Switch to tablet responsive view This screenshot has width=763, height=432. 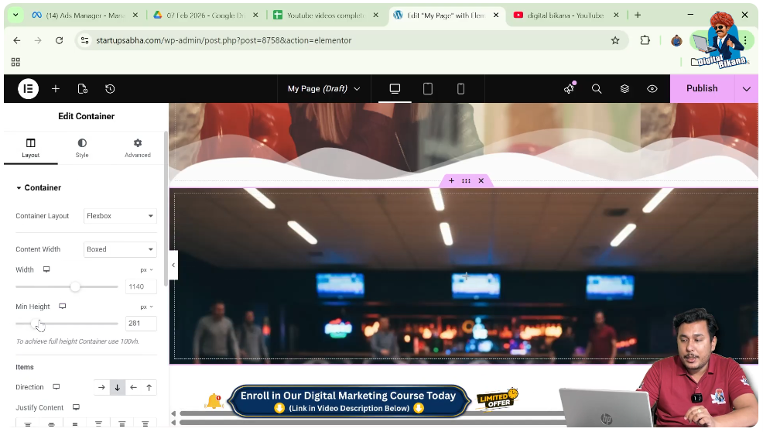coord(428,89)
